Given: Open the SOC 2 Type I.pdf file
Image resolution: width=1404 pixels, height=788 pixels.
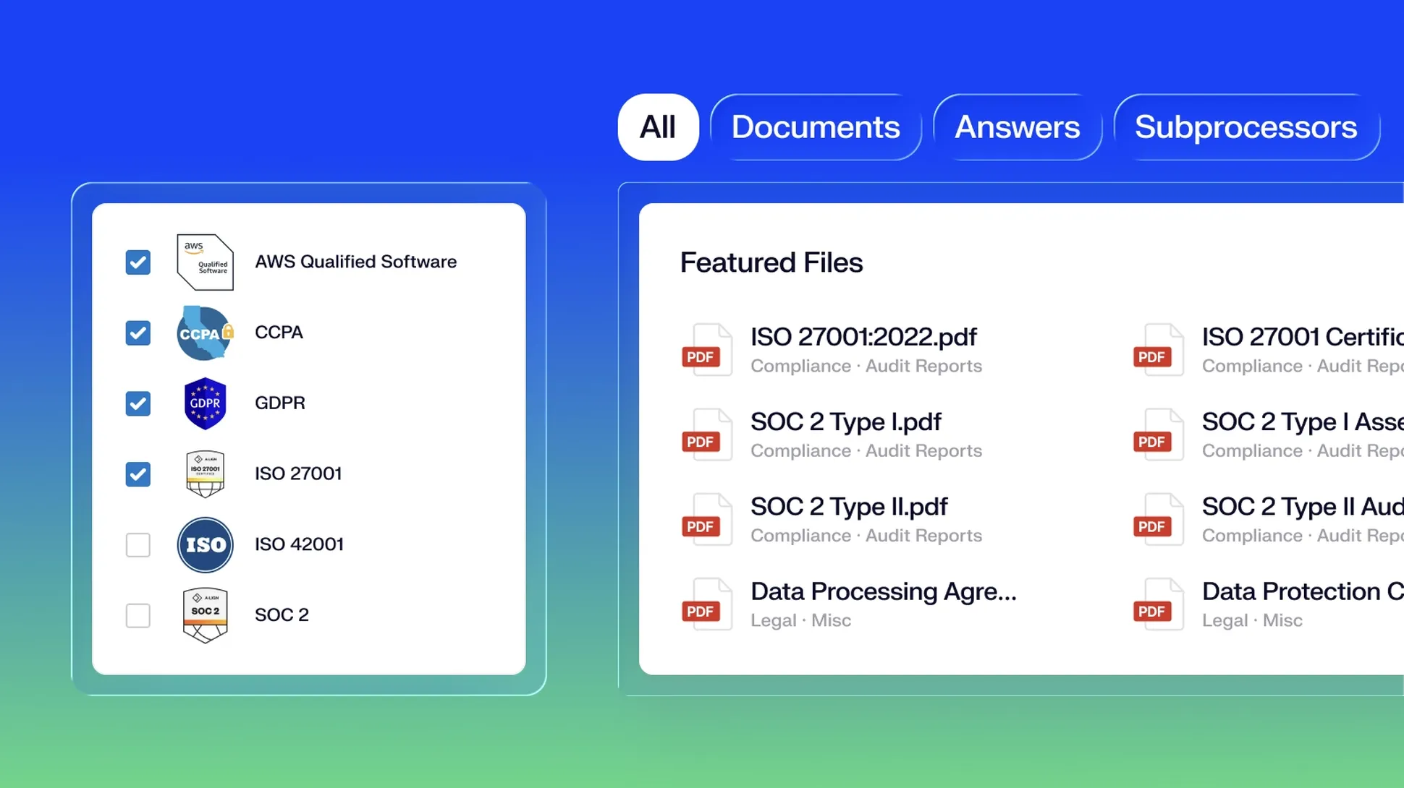Looking at the screenshot, I should [x=845, y=421].
